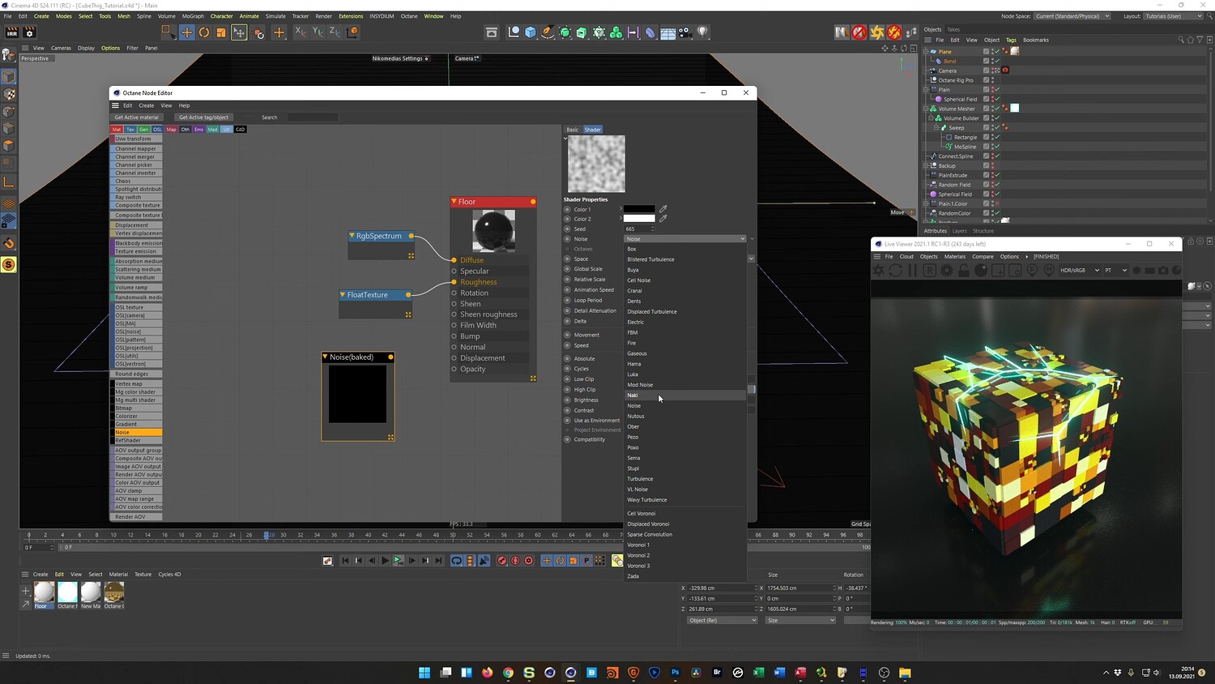Collapse the FloatTexture node
Screen dimensions: 1215x684
coord(343,295)
